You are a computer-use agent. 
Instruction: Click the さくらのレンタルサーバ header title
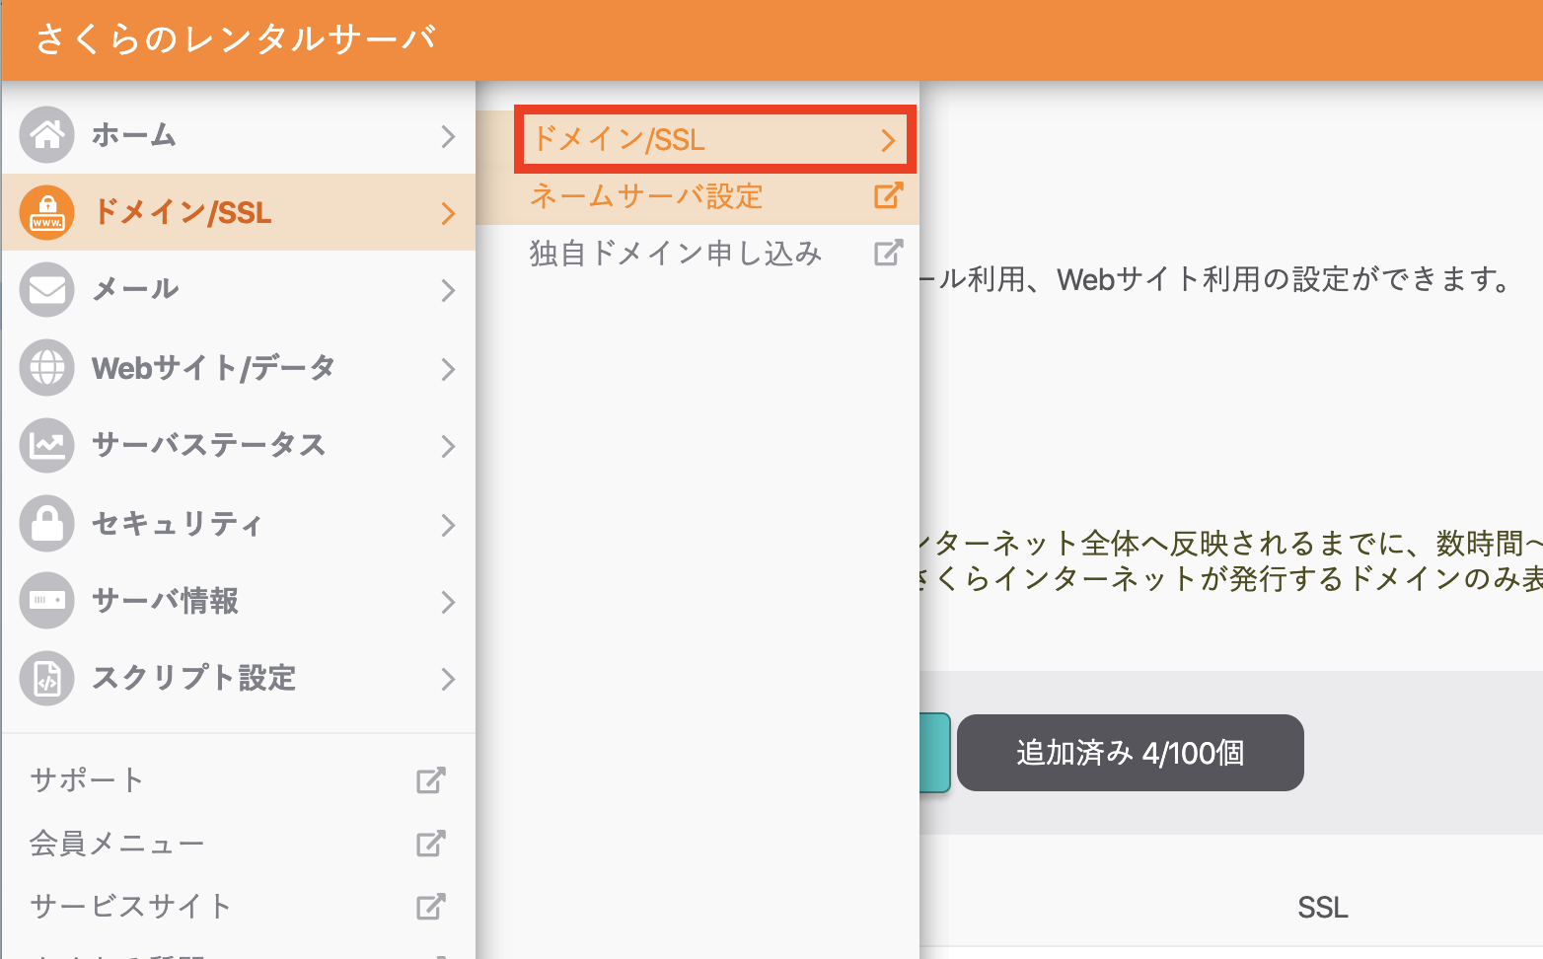pyautogui.click(x=236, y=39)
